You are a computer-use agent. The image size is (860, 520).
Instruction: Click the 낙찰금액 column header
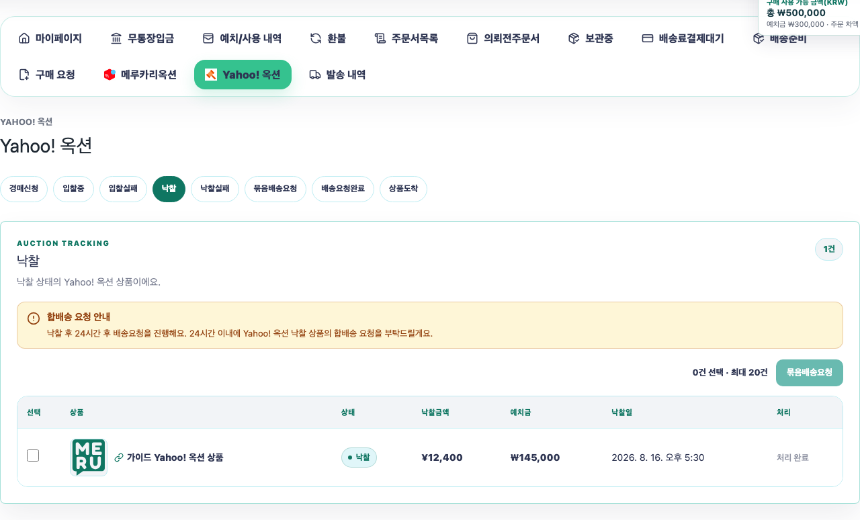pyautogui.click(x=435, y=413)
